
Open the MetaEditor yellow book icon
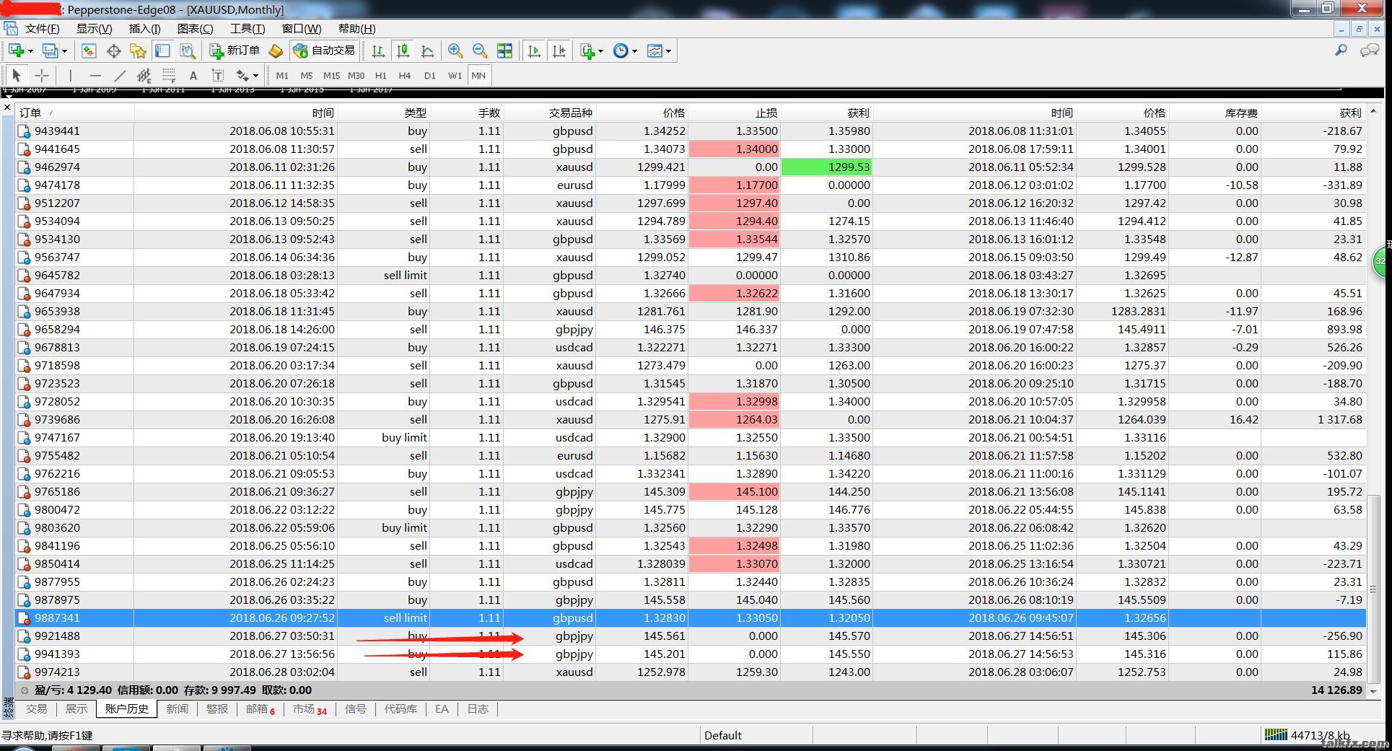tap(276, 50)
